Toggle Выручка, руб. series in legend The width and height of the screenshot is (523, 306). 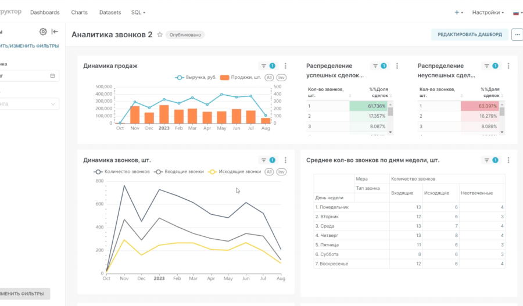point(198,77)
